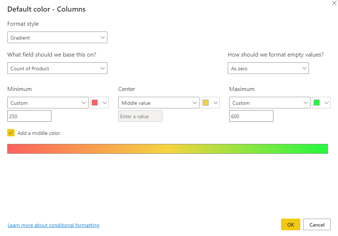Open the Minimum Custom type dropdown
The height and width of the screenshot is (236, 338).
click(x=48, y=103)
